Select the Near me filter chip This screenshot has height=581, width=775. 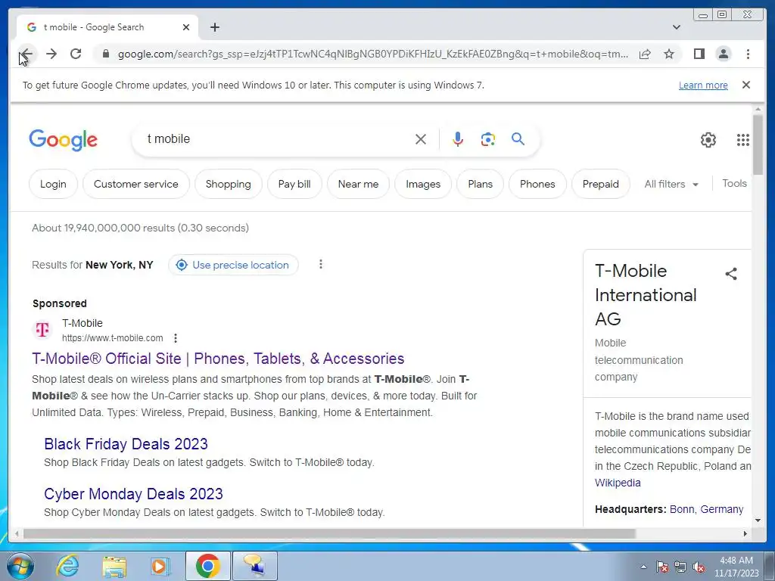tap(358, 184)
